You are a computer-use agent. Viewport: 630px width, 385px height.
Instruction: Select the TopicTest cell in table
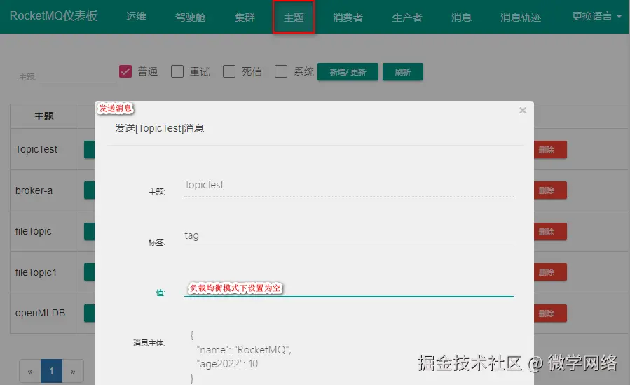coord(44,149)
